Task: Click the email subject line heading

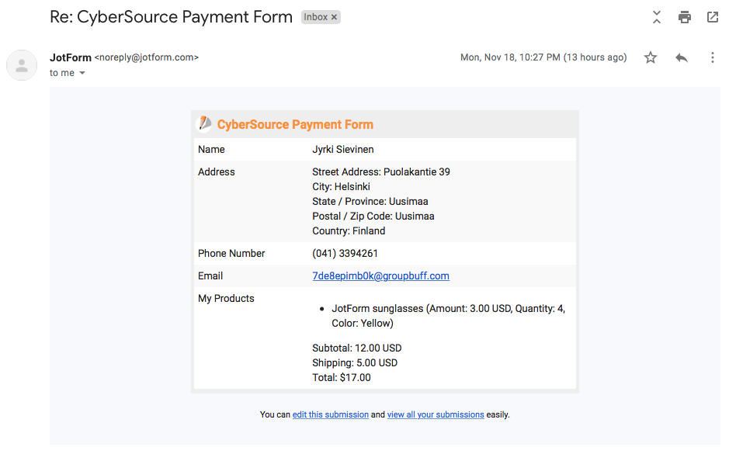Action: click(171, 16)
